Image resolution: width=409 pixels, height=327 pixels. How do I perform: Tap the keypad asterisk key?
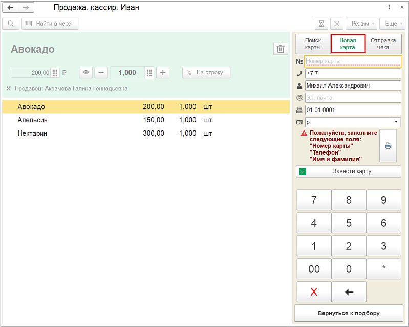384,269
